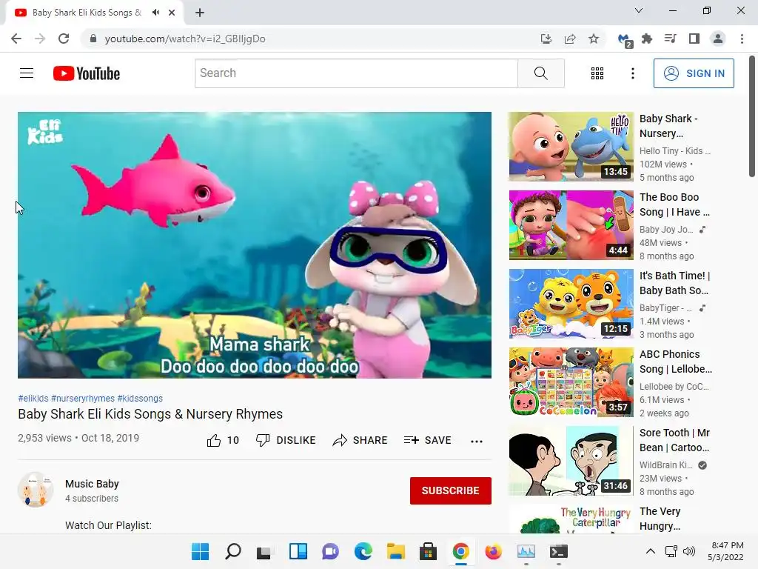The height and width of the screenshot is (569, 758).
Task: Click the #kidssongs hashtag
Action: click(x=140, y=398)
